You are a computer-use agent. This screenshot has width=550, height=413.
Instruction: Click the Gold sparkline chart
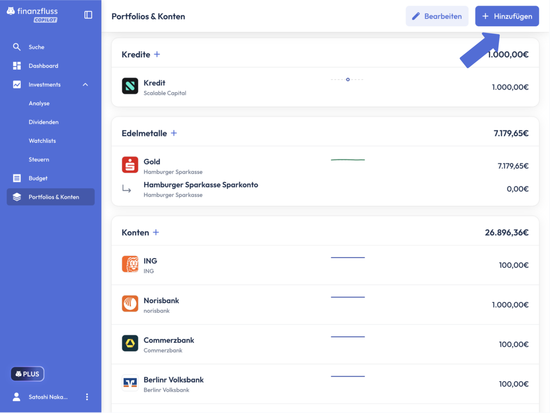[348, 160]
